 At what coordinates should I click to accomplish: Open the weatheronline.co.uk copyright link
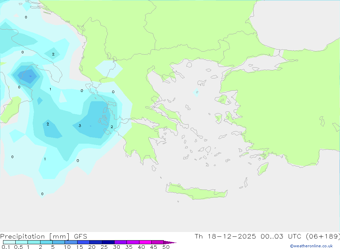(311, 246)
